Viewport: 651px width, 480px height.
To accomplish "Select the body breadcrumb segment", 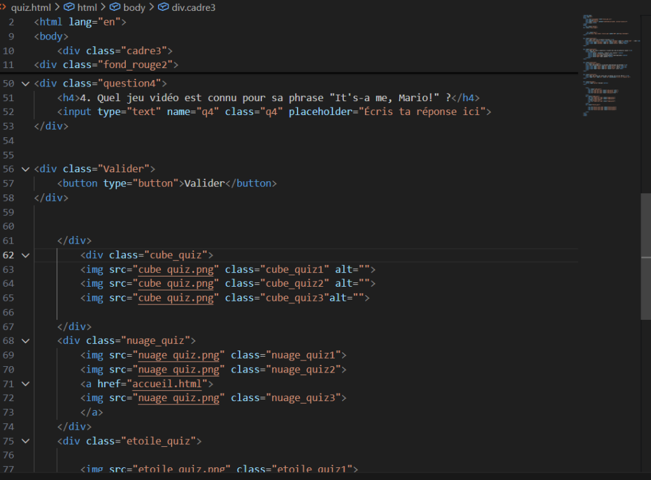I will (x=134, y=7).
